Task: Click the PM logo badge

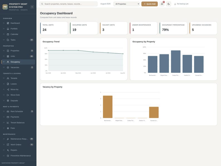Action: pyautogui.click(x=5, y=7)
